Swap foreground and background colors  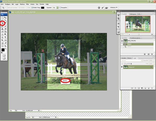pos(6,49)
